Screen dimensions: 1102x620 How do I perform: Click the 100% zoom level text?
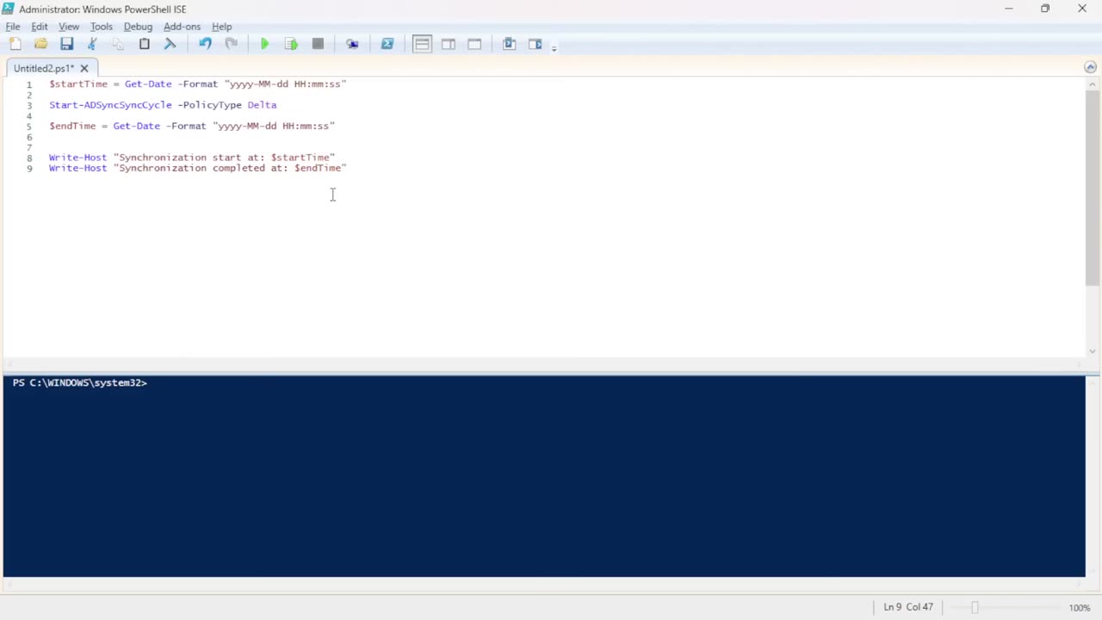coord(1080,607)
